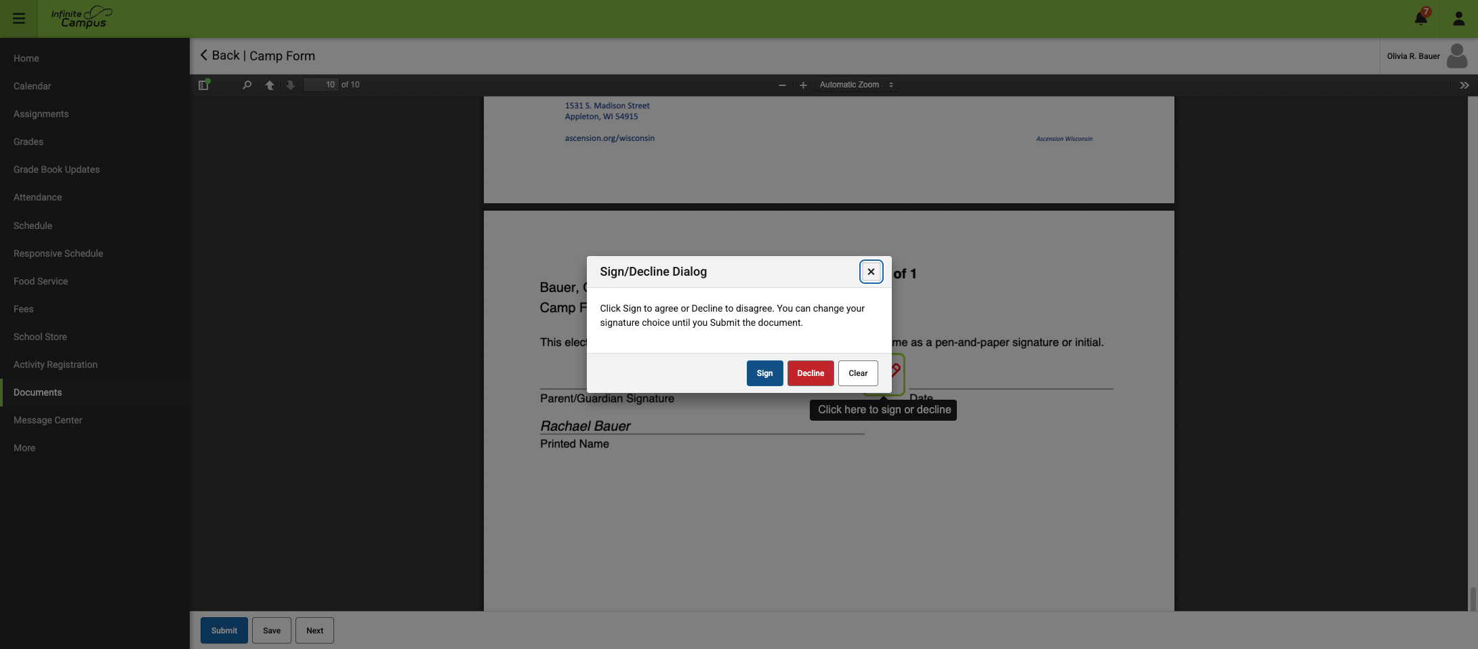Open Food Service page
The image size is (1478, 649).
pos(95,281)
